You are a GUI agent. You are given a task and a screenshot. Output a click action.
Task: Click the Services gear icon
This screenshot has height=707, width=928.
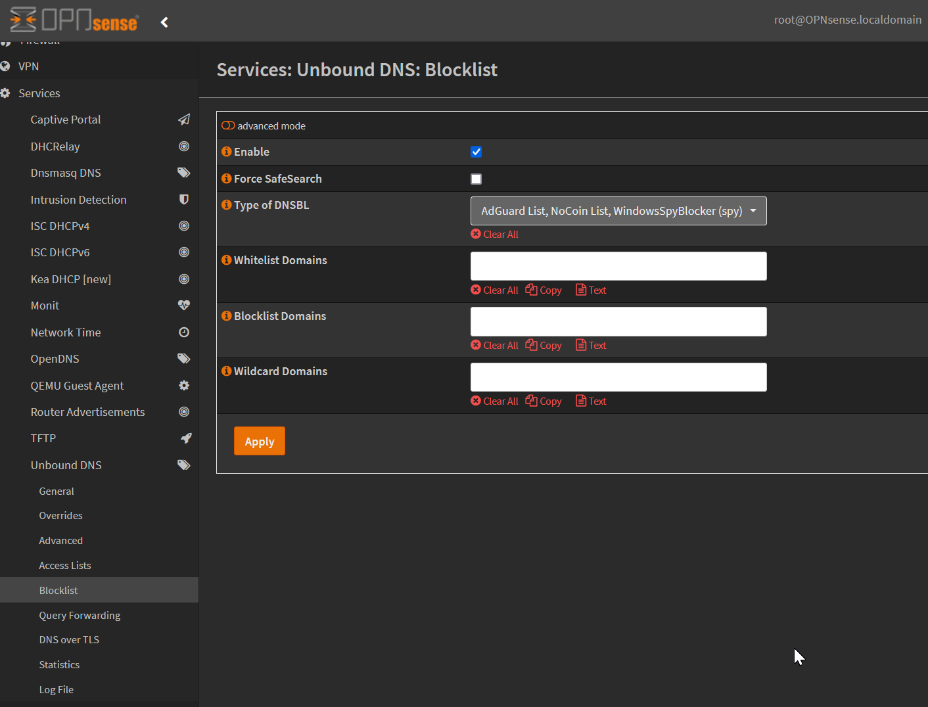click(5, 93)
